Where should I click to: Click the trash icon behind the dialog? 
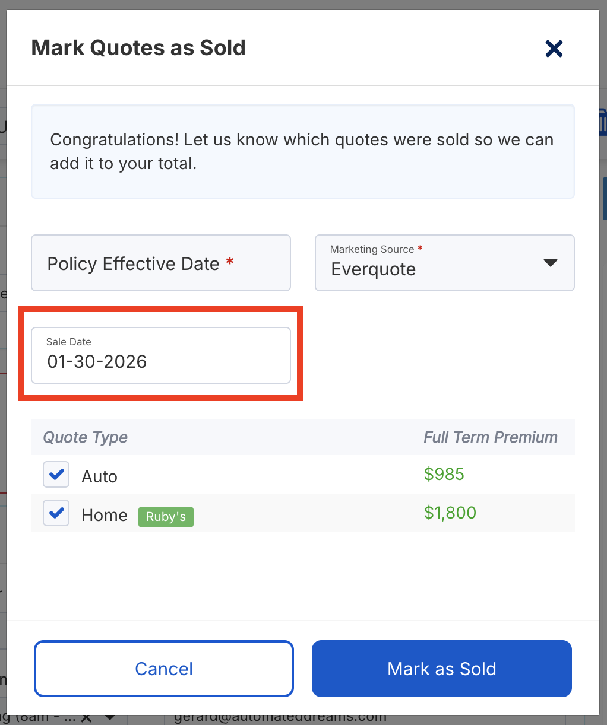click(x=602, y=120)
